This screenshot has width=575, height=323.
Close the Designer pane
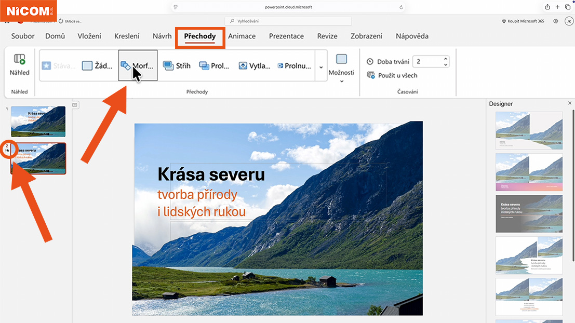(x=569, y=103)
